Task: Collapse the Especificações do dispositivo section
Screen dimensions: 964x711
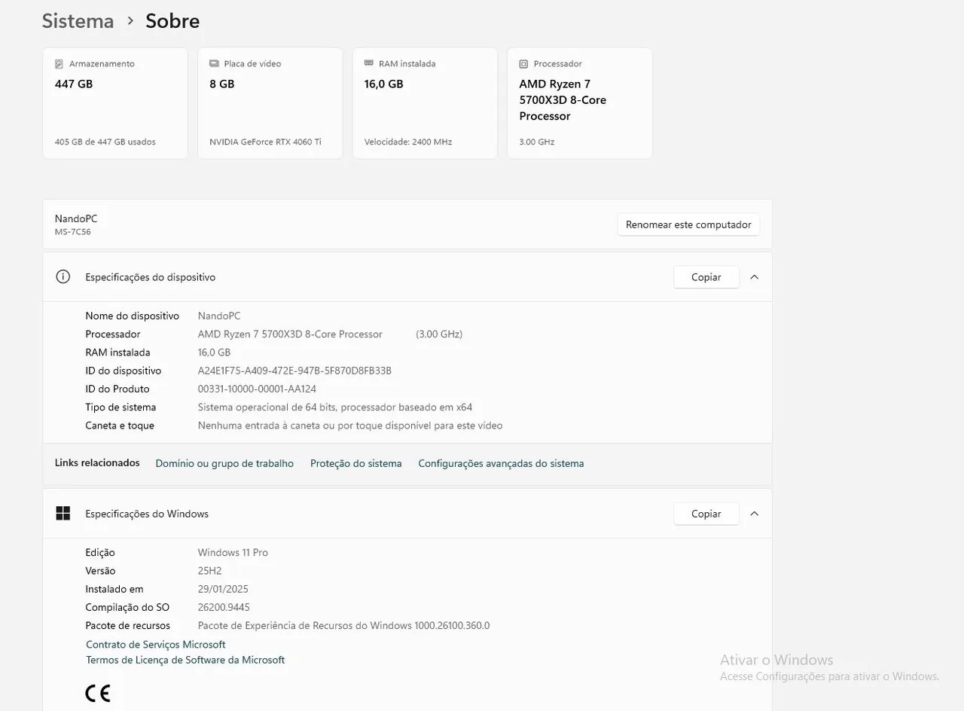Action: [x=755, y=277]
